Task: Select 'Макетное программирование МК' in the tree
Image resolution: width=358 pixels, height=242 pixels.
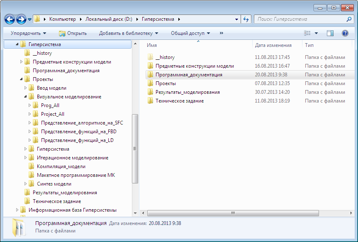Action: (76, 175)
